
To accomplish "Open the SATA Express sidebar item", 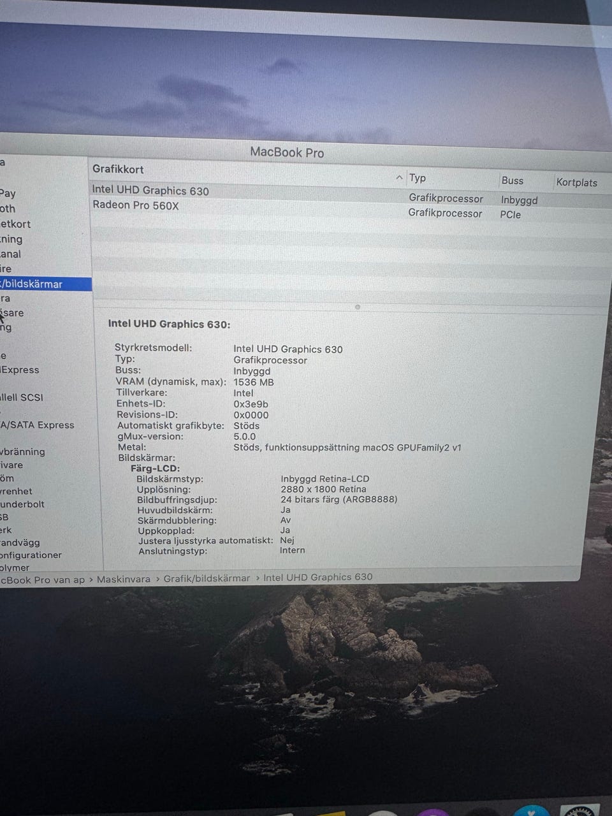I will [37, 425].
